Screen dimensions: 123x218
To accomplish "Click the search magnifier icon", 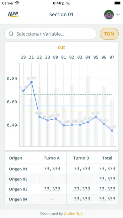I will click(x=11, y=34).
